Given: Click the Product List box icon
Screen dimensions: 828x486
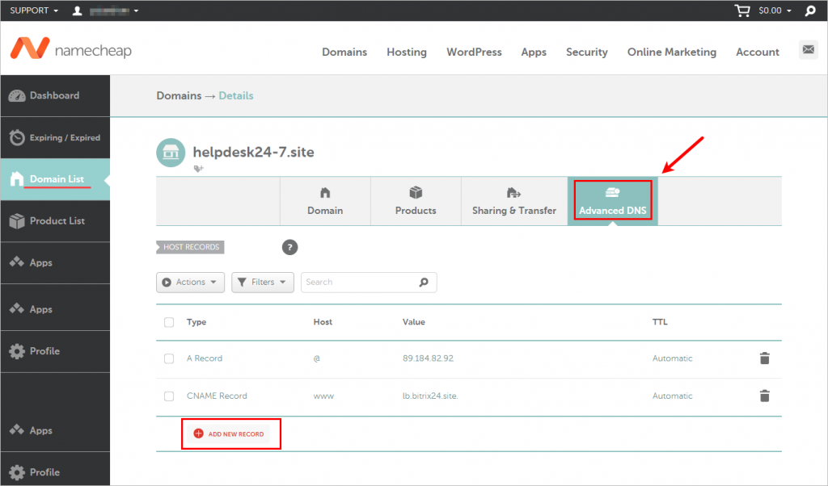Looking at the screenshot, I should (17, 221).
